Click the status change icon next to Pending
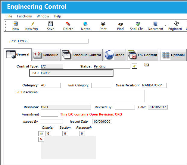The width and height of the screenshot is (187, 165). [135, 66]
